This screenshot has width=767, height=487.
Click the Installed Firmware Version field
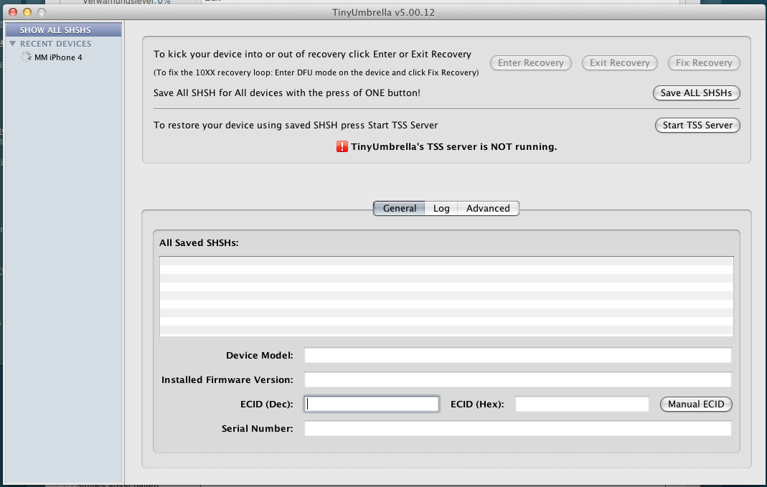(517, 380)
